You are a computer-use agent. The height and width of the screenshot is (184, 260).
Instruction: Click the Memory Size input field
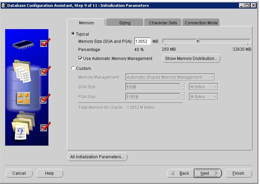(x=142, y=41)
